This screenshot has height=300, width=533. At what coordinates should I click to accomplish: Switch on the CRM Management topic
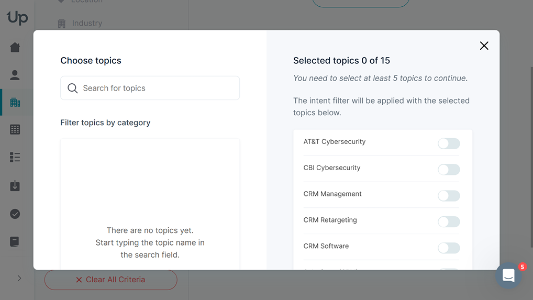click(449, 196)
